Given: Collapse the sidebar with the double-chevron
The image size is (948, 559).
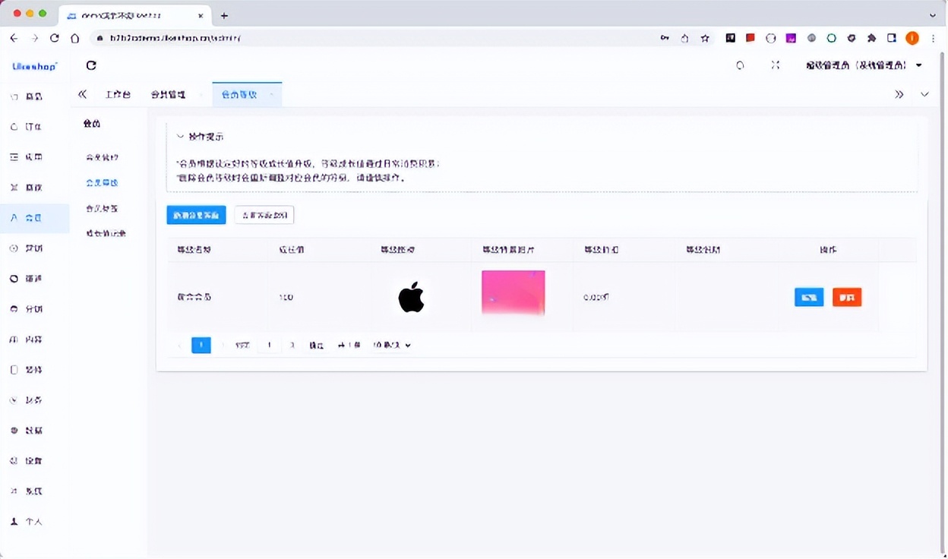Looking at the screenshot, I should coord(82,94).
